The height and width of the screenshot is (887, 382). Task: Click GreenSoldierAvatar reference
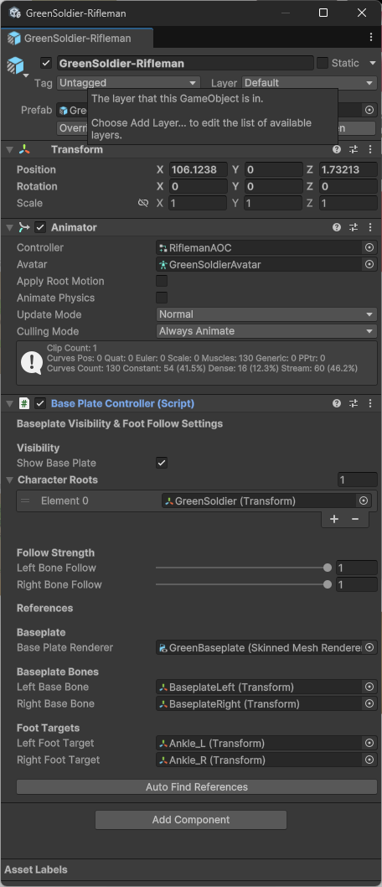coord(260,264)
